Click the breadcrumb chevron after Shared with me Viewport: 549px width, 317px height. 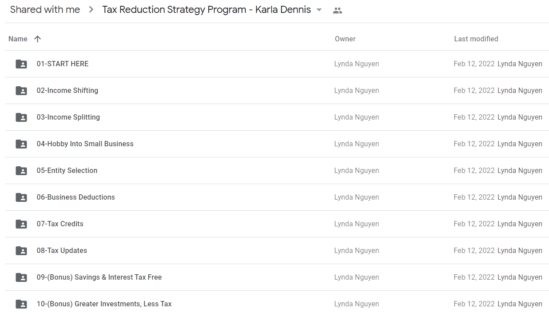[x=91, y=10]
